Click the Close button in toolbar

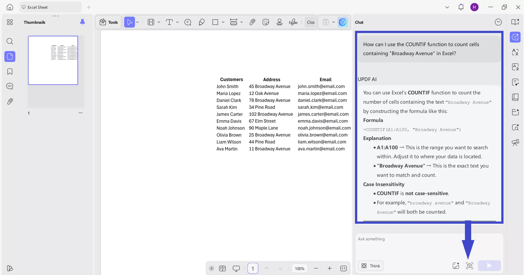[311, 22]
